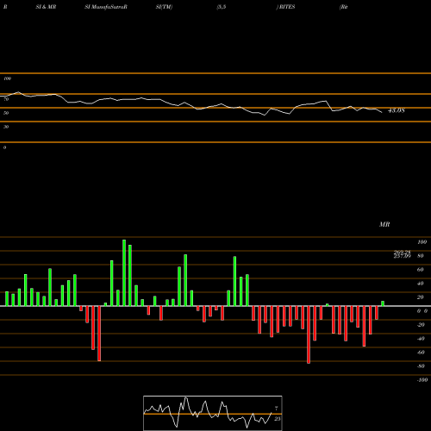Click the RSI axis label 100
Screen dimensions: 431x431
point(8,78)
